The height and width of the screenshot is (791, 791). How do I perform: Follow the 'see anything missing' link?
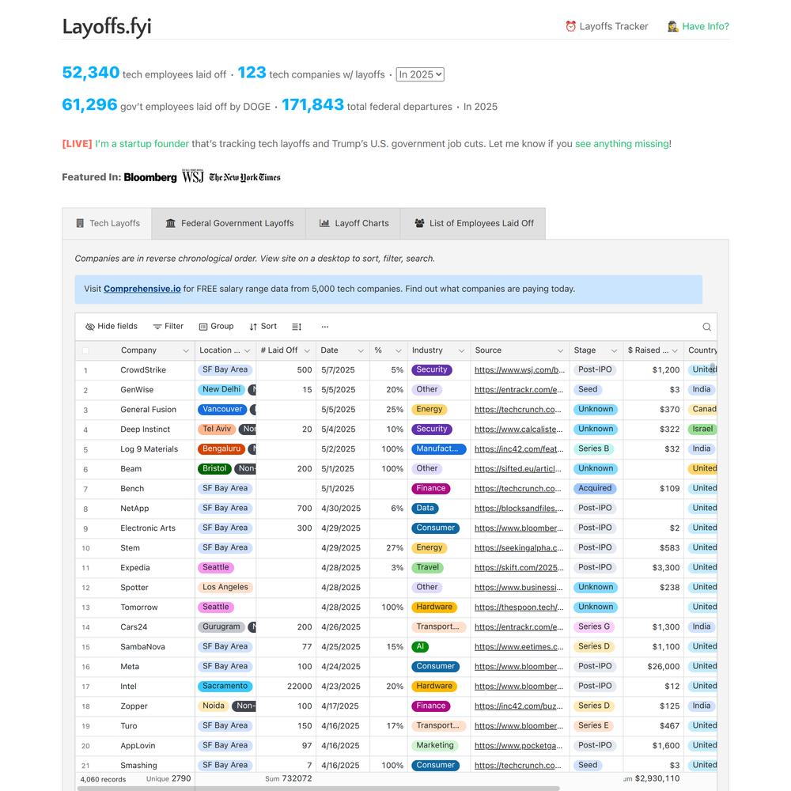(x=622, y=144)
